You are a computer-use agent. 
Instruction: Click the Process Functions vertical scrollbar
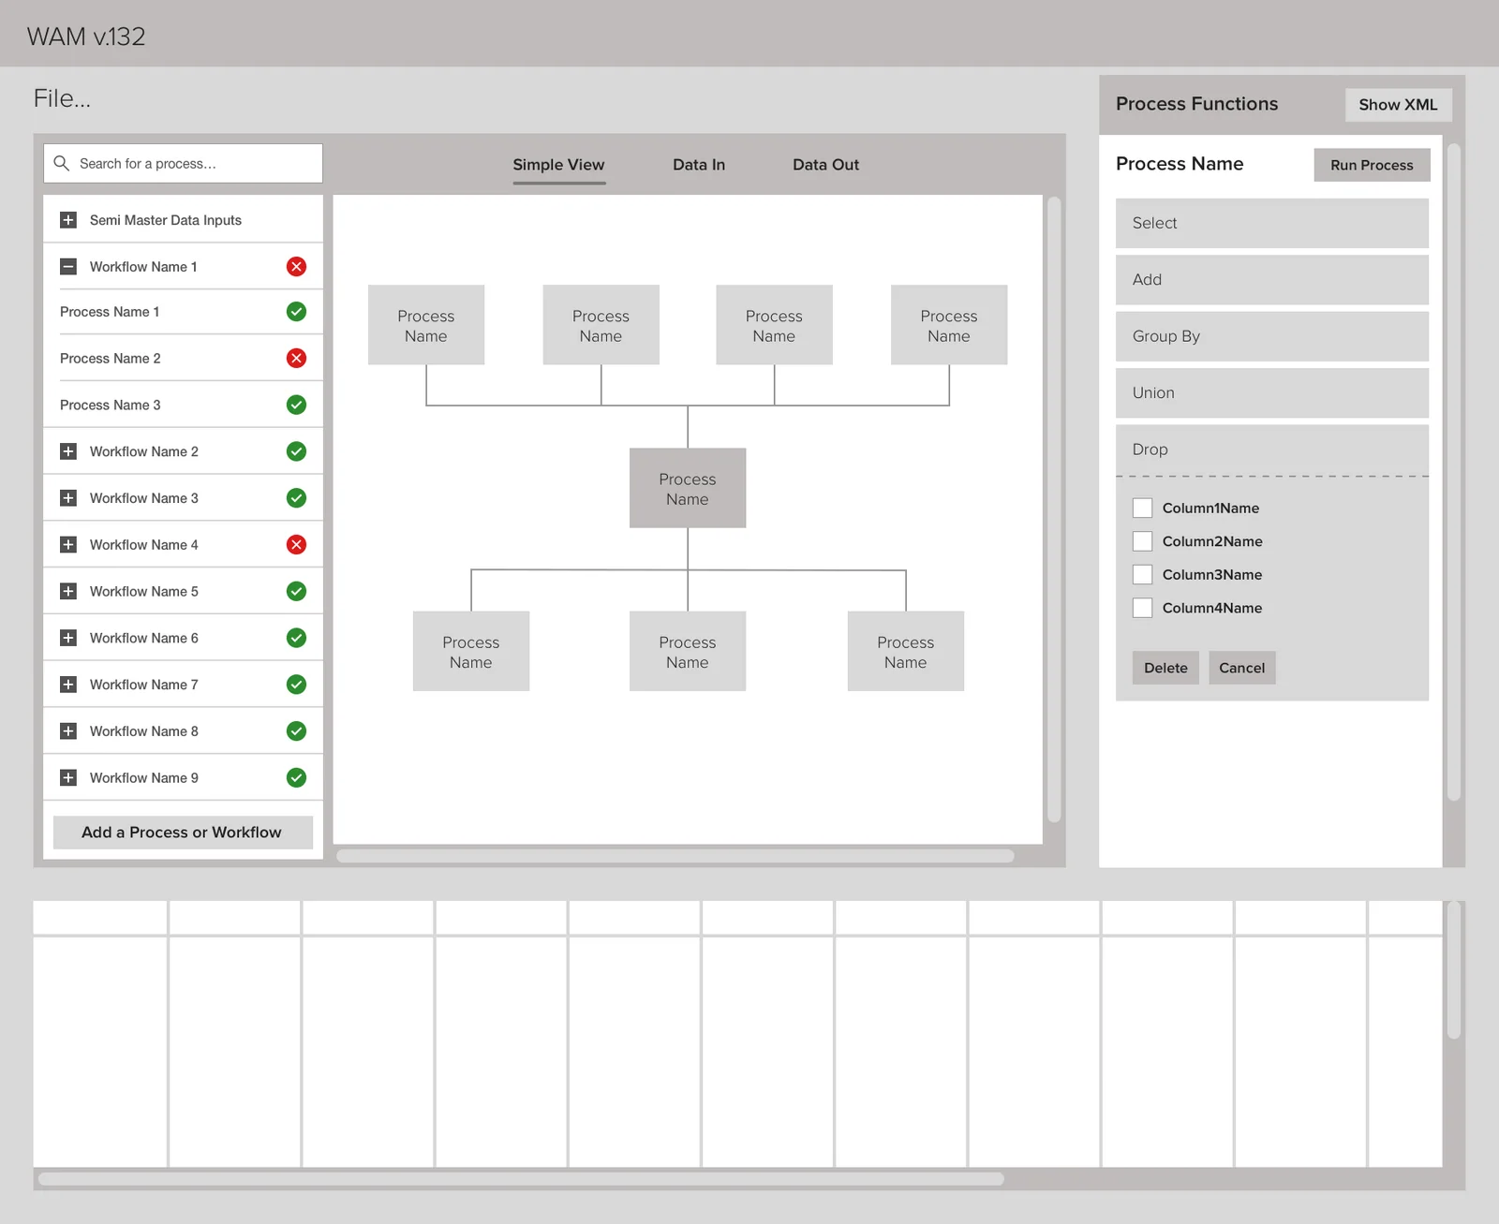(1454, 472)
